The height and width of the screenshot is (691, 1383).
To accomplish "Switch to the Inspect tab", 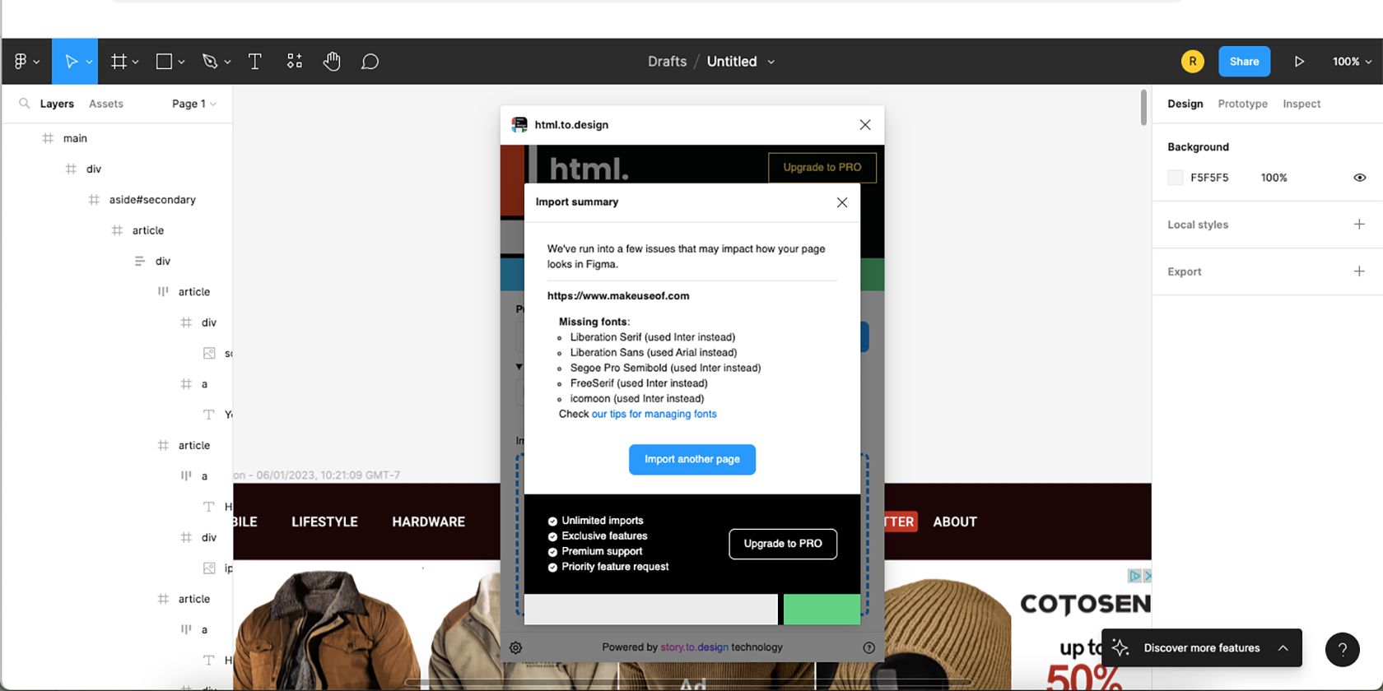I will coord(1302,104).
